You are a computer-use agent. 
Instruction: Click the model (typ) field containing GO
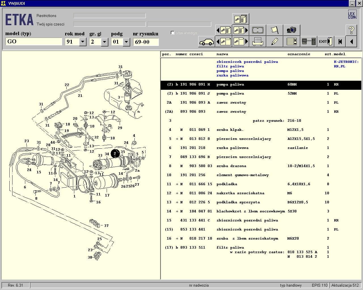(x=34, y=42)
